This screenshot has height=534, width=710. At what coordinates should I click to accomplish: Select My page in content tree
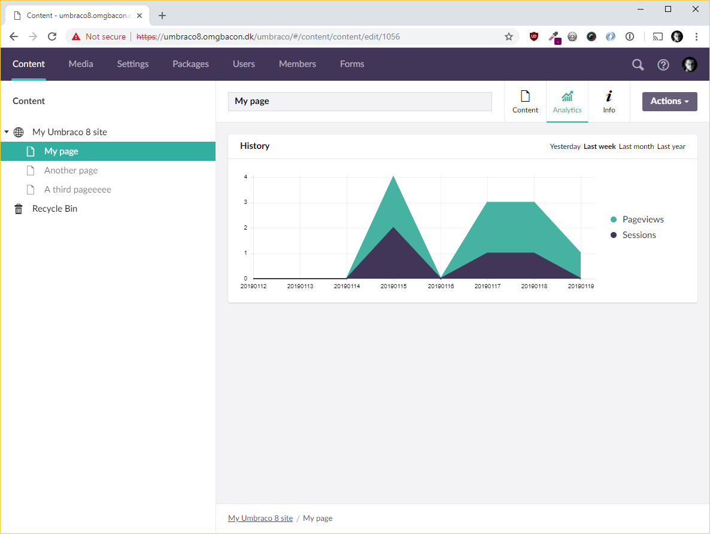click(x=61, y=151)
